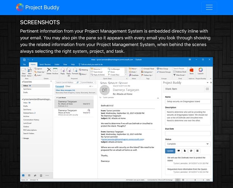
Task: Click the Project Buddy logo icon
Action: (x=20, y=7)
